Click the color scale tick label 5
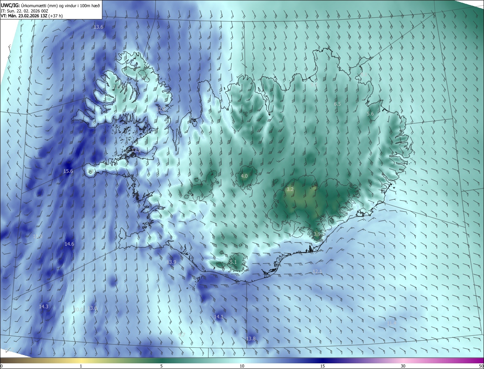 point(161,366)
